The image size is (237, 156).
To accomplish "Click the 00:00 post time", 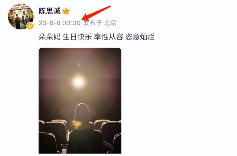I will tap(71, 23).
